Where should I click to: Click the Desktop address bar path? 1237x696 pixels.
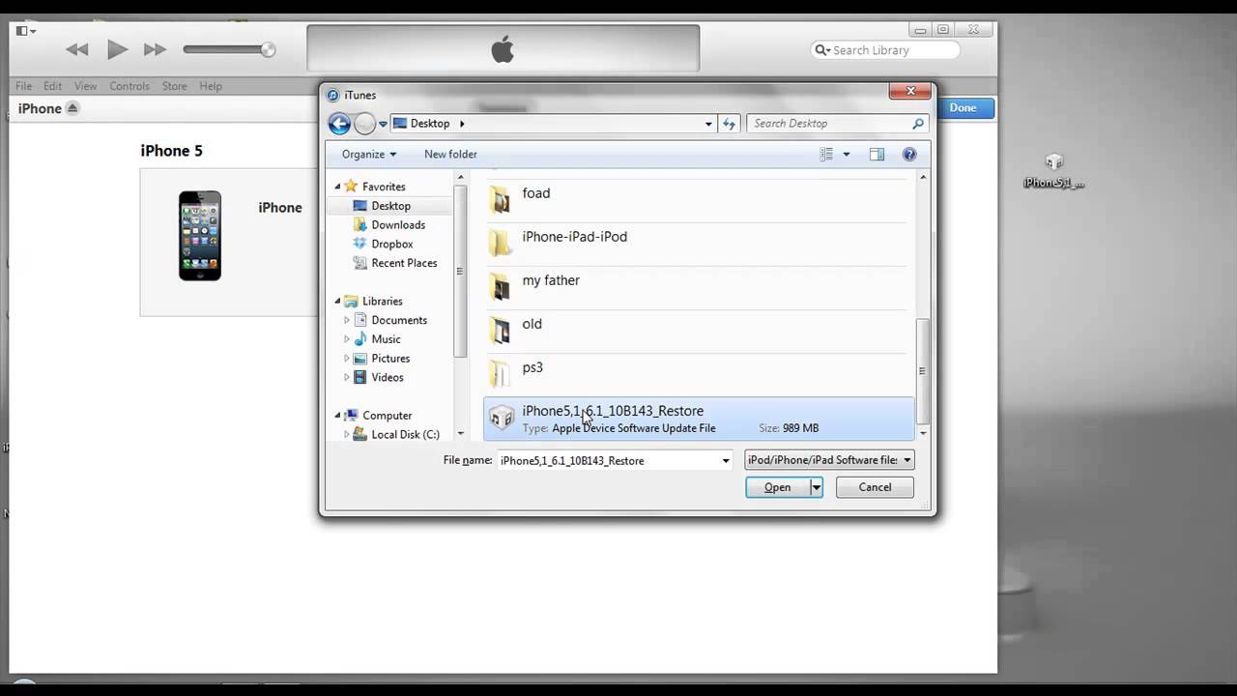(430, 124)
